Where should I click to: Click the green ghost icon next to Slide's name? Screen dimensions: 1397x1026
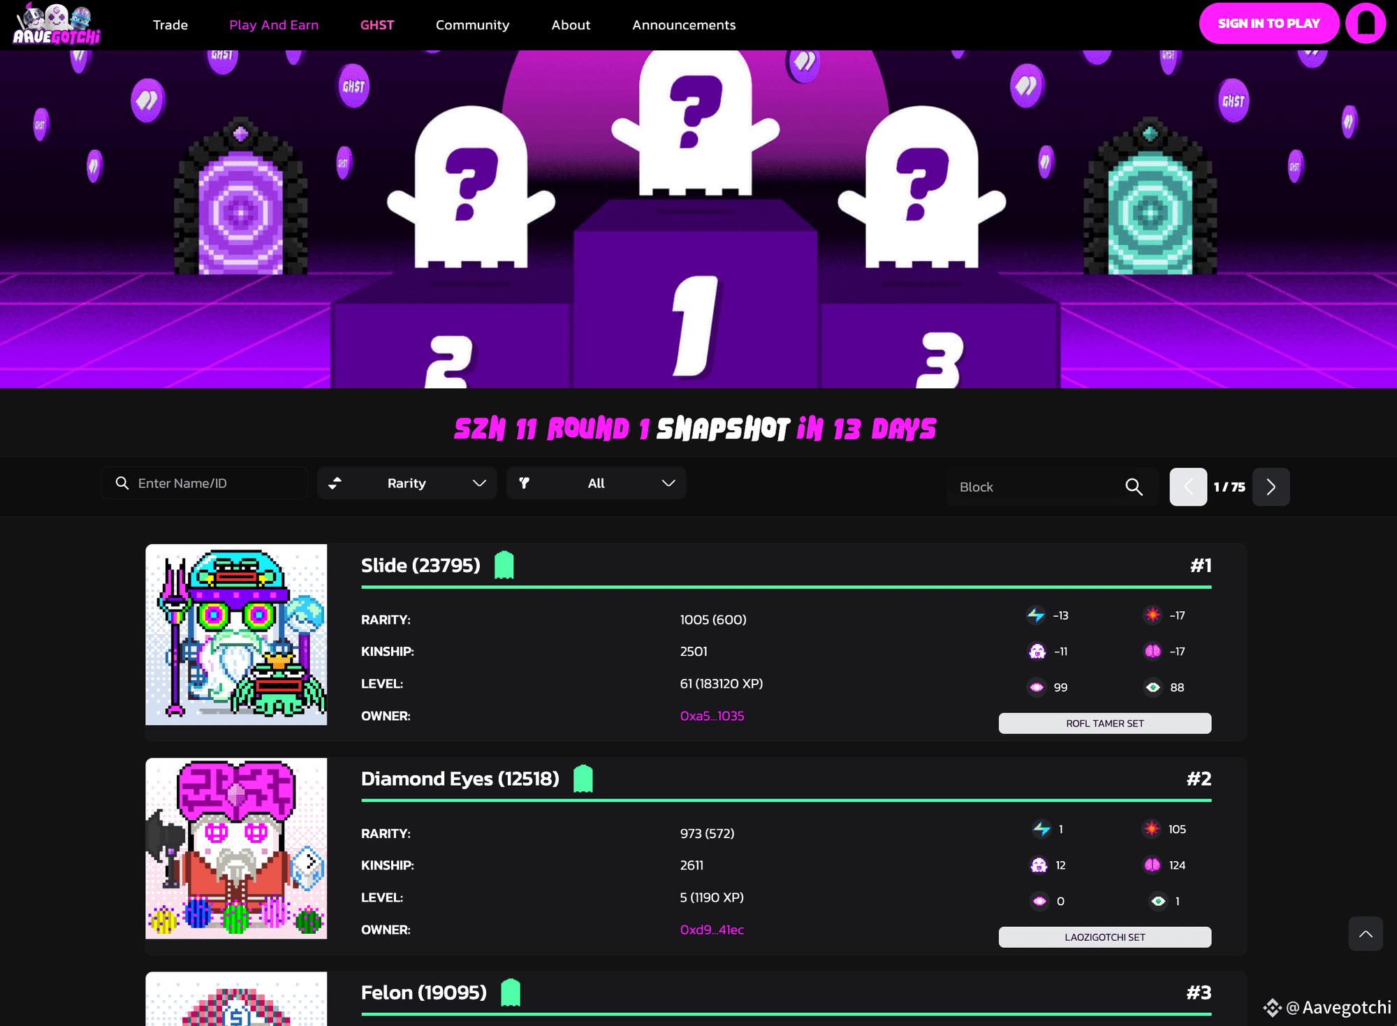pyautogui.click(x=504, y=564)
